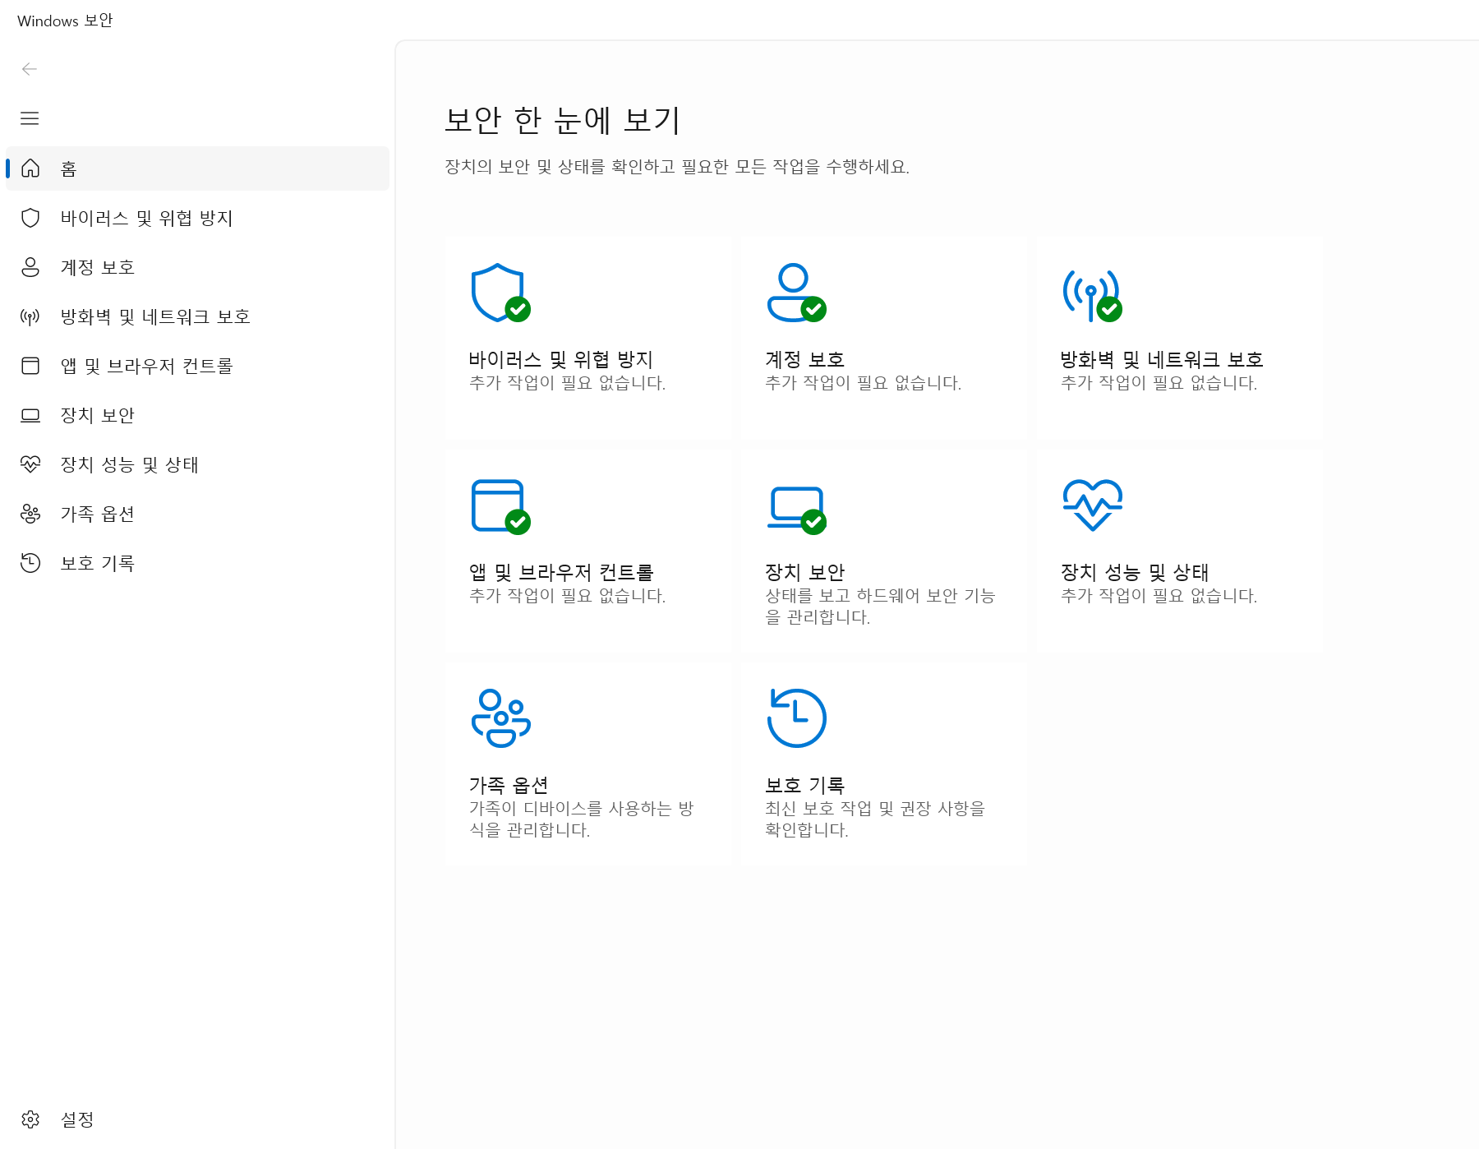1479x1149 pixels.
Task: Open the 바이러스 및 위협 방지 tile
Action: point(586,337)
